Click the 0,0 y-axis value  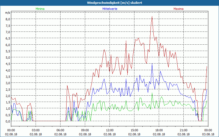tap(8, 121)
